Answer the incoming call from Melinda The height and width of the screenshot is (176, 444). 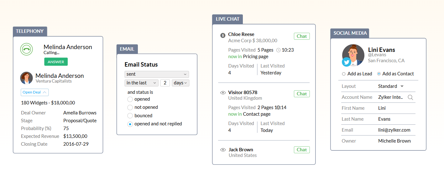(56, 62)
